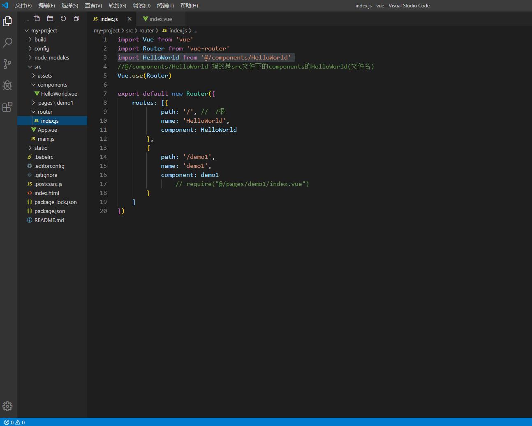Expand the static folder
The width and height of the screenshot is (532, 426).
click(40, 148)
